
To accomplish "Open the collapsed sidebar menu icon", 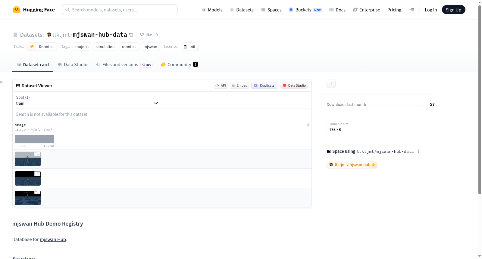I will click(2, 83).
